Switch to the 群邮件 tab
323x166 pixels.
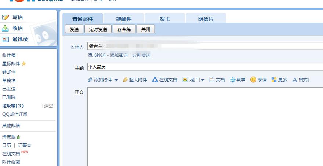click(124, 19)
